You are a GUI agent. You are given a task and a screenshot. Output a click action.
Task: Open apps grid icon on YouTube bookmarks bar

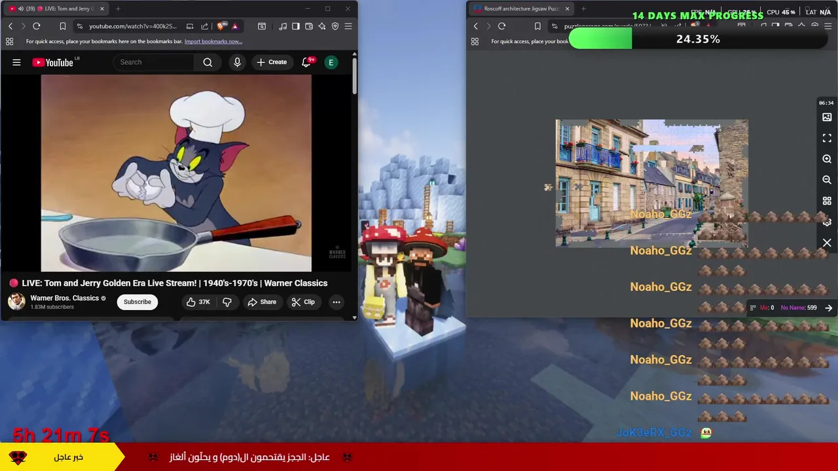click(9, 41)
